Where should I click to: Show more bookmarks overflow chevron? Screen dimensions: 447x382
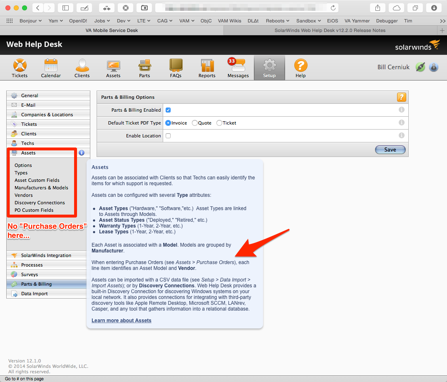click(442, 21)
